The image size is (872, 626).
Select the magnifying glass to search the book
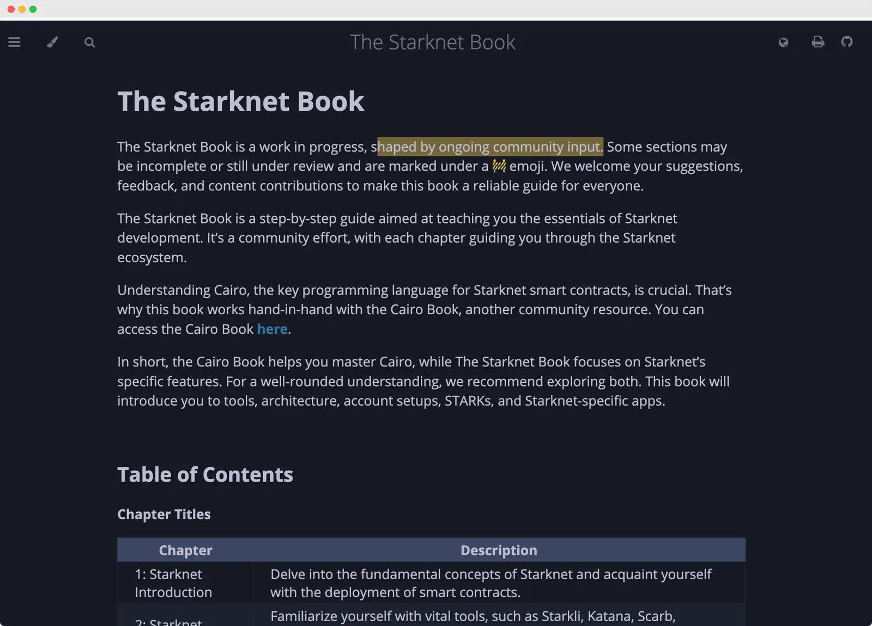[x=89, y=42]
